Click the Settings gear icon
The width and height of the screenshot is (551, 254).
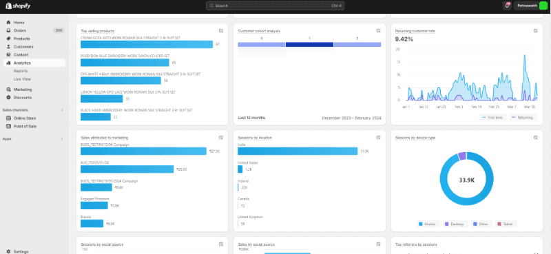click(x=8, y=251)
